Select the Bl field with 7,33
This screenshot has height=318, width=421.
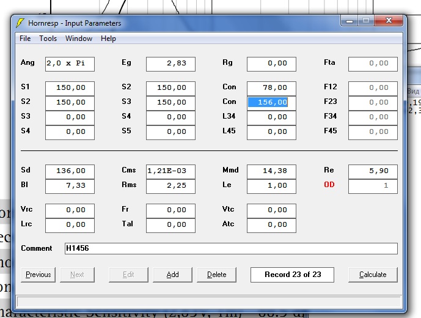click(70, 186)
